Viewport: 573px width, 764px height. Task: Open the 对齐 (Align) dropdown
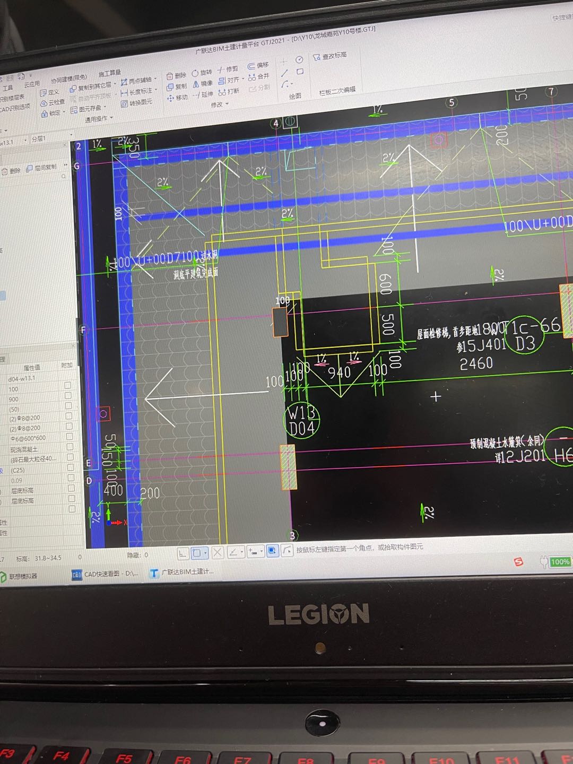click(243, 79)
